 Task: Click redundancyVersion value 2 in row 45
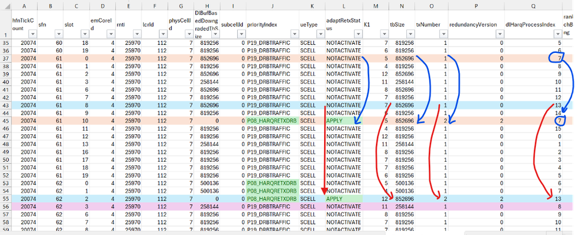coord(475,120)
